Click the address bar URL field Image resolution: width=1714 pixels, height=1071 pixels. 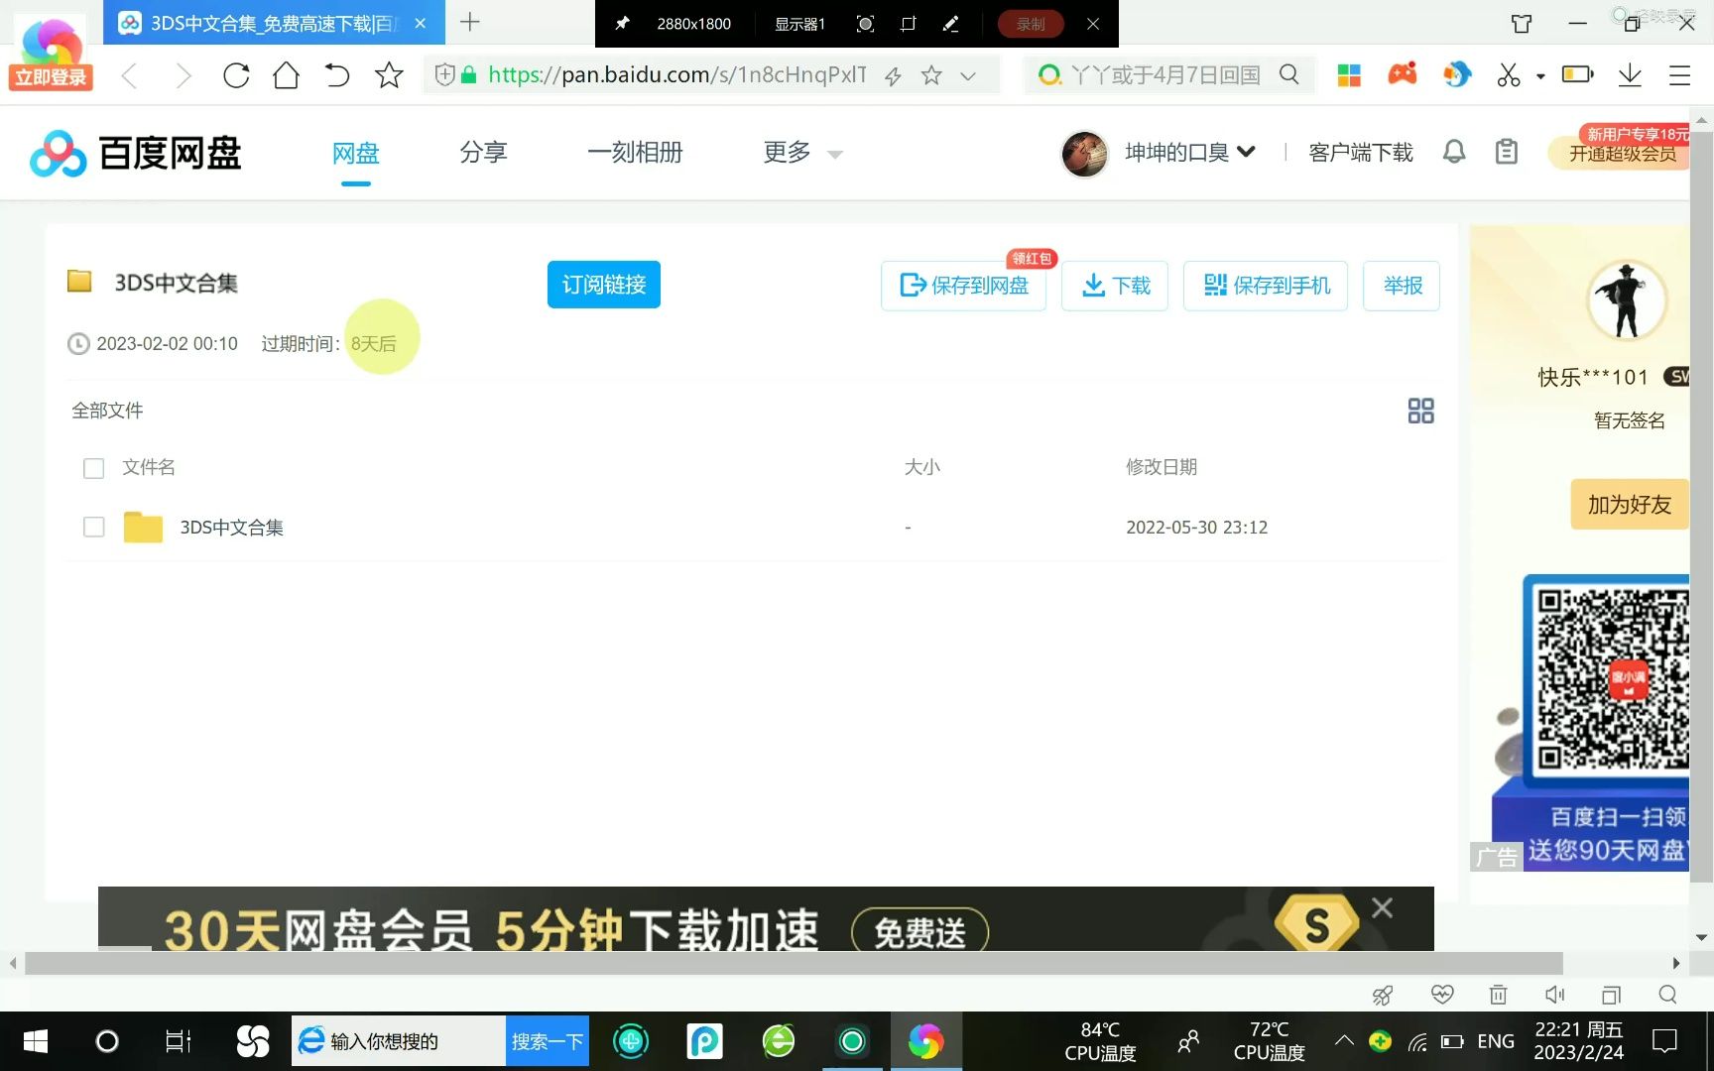(676, 75)
